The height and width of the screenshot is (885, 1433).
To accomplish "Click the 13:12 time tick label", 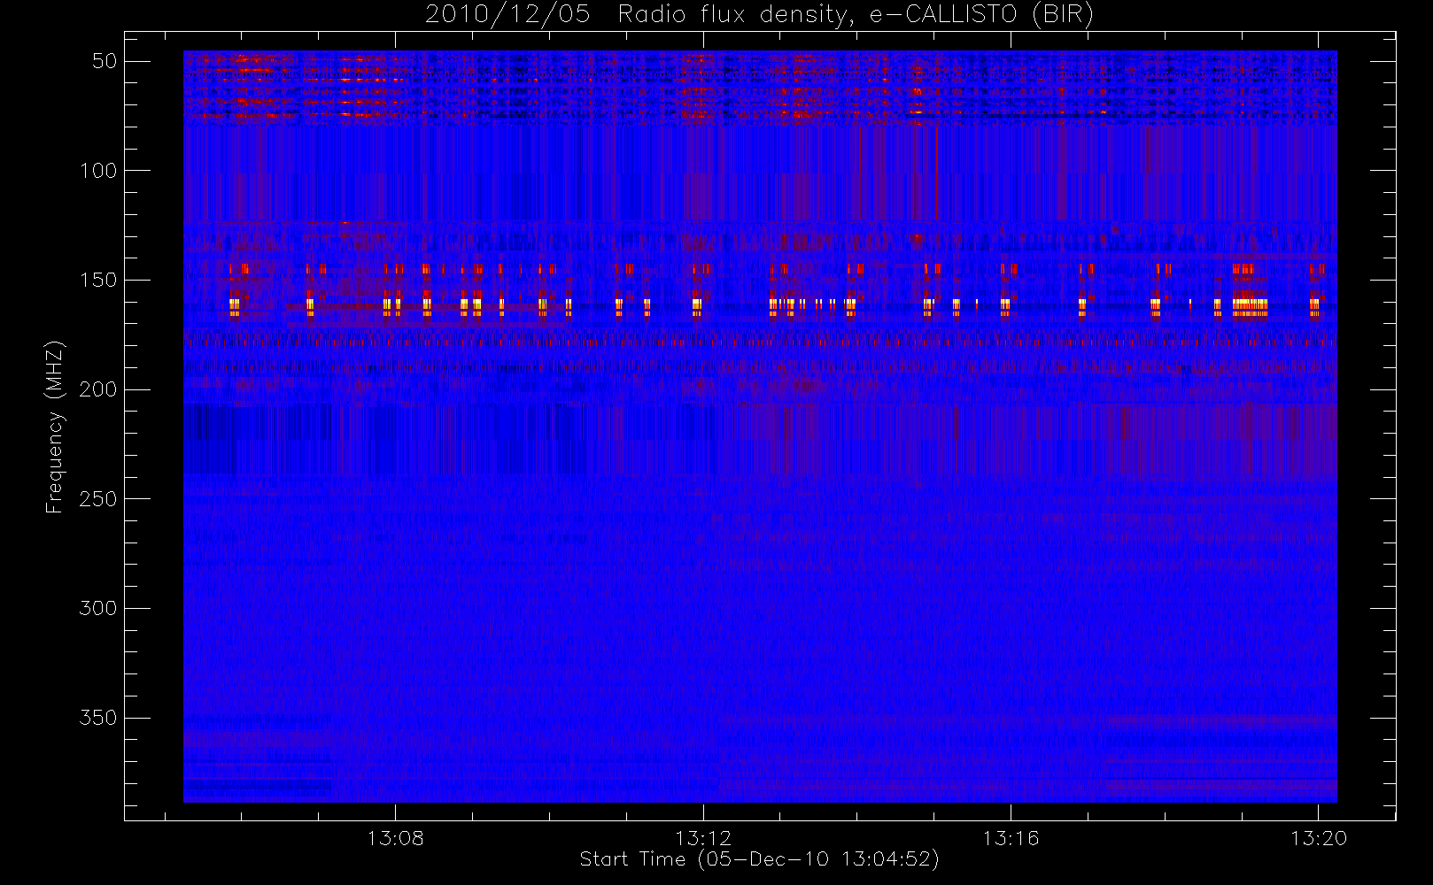I will (703, 838).
